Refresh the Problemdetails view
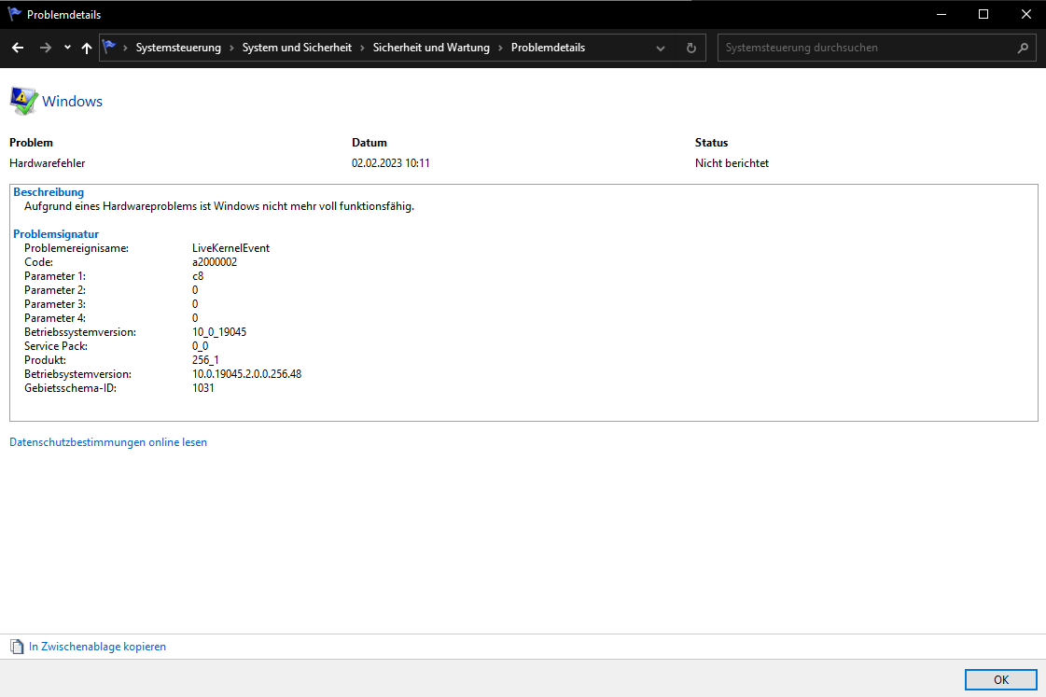Viewport: 1046px width, 697px height. click(691, 48)
